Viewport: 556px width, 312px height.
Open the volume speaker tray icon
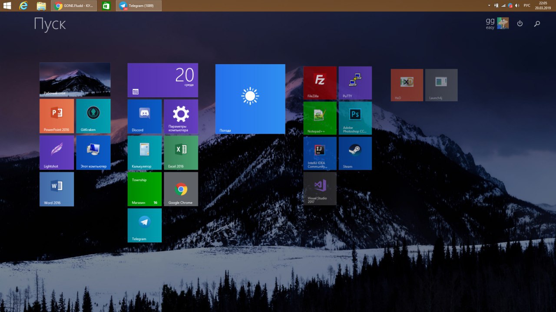pos(517,6)
